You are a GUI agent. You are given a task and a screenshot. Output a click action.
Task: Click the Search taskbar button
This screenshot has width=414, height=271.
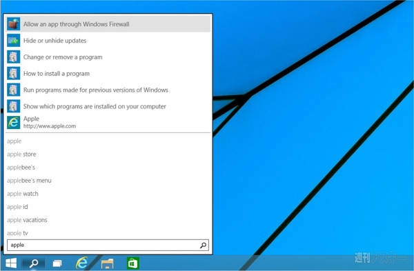click(x=34, y=263)
